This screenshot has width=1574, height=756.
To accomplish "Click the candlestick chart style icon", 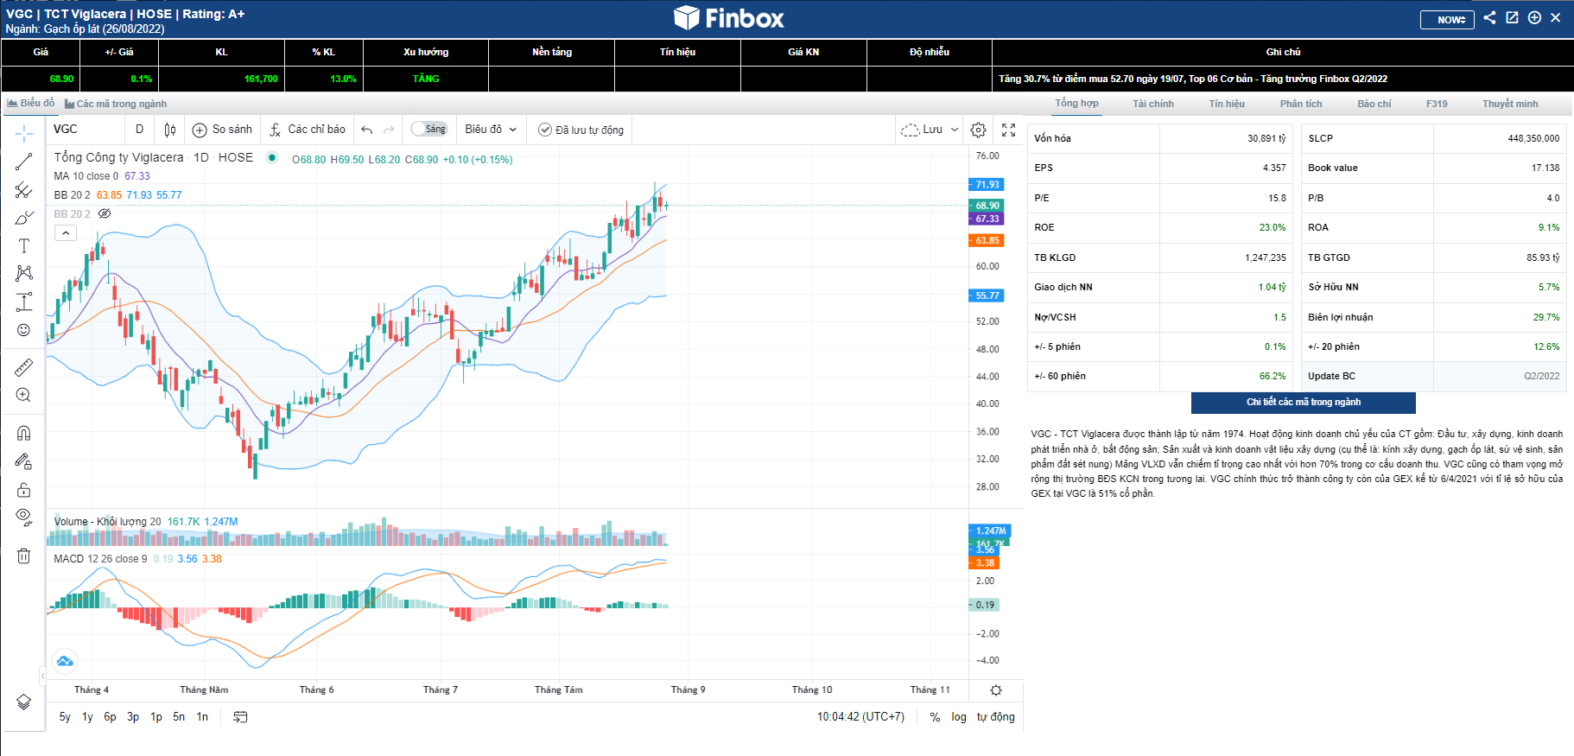I will (x=170, y=130).
